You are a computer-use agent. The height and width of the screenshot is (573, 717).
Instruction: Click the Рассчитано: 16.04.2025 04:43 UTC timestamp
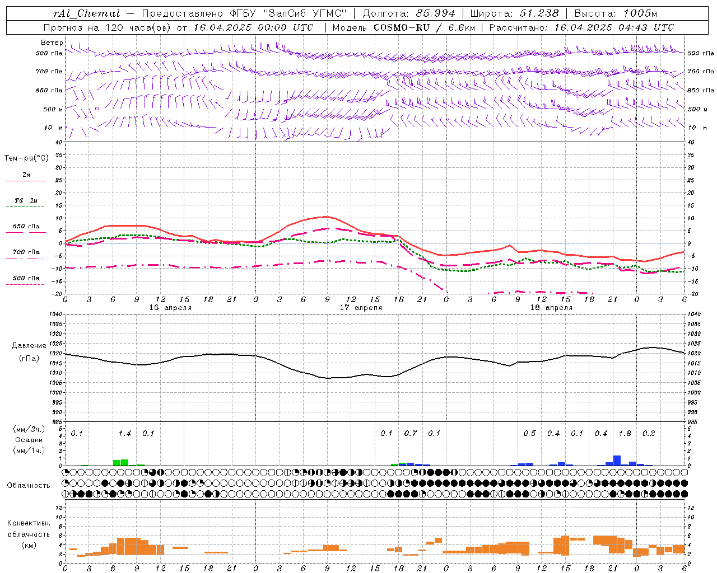(581, 27)
